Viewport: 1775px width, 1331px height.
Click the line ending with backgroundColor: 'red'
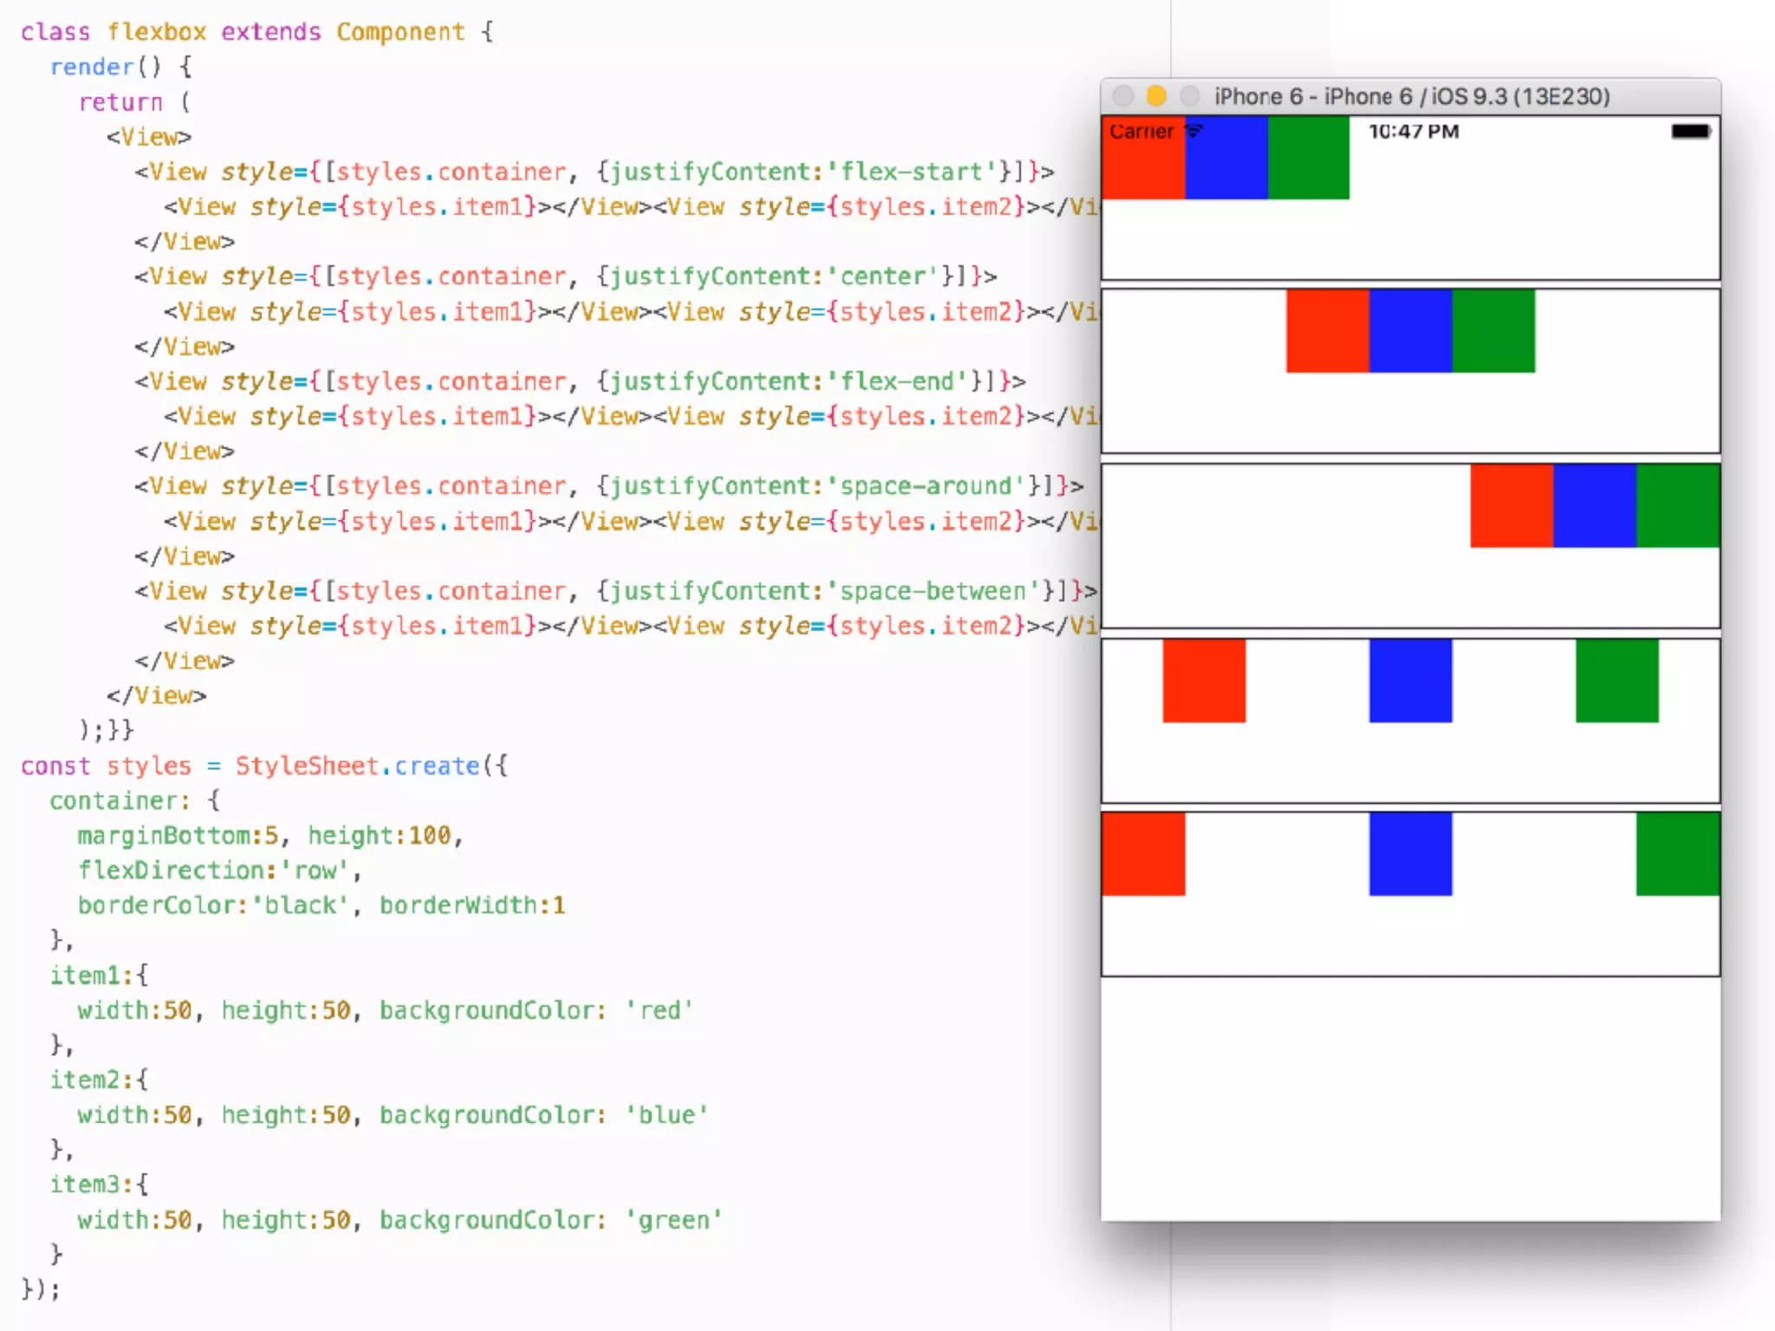pyautogui.click(x=386, y=1010)
